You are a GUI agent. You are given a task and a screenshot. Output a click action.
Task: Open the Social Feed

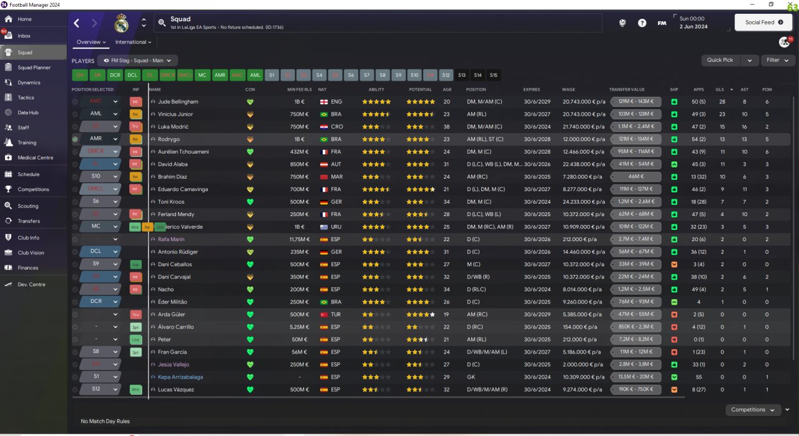tap(763, 22)
